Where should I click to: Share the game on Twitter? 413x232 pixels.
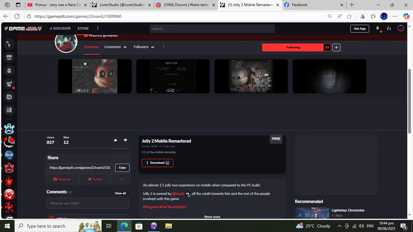pos(95,179)
